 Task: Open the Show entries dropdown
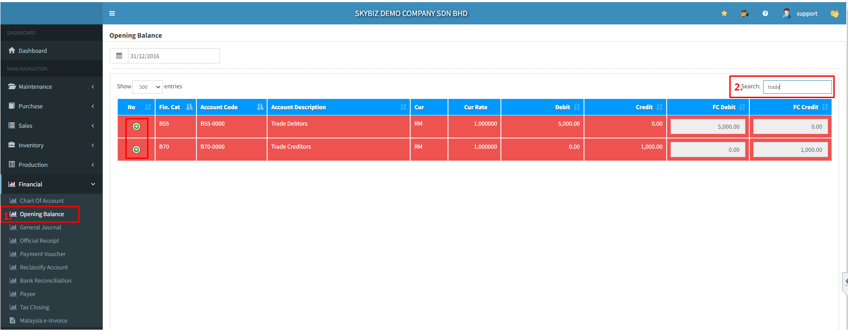(148, 87)
